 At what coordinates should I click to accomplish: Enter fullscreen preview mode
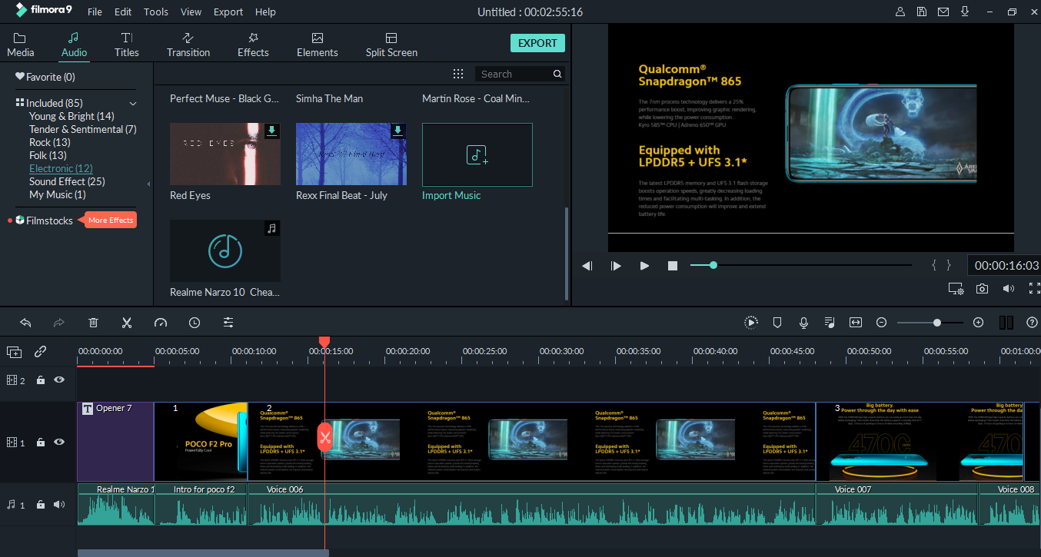pos(1034,289)
